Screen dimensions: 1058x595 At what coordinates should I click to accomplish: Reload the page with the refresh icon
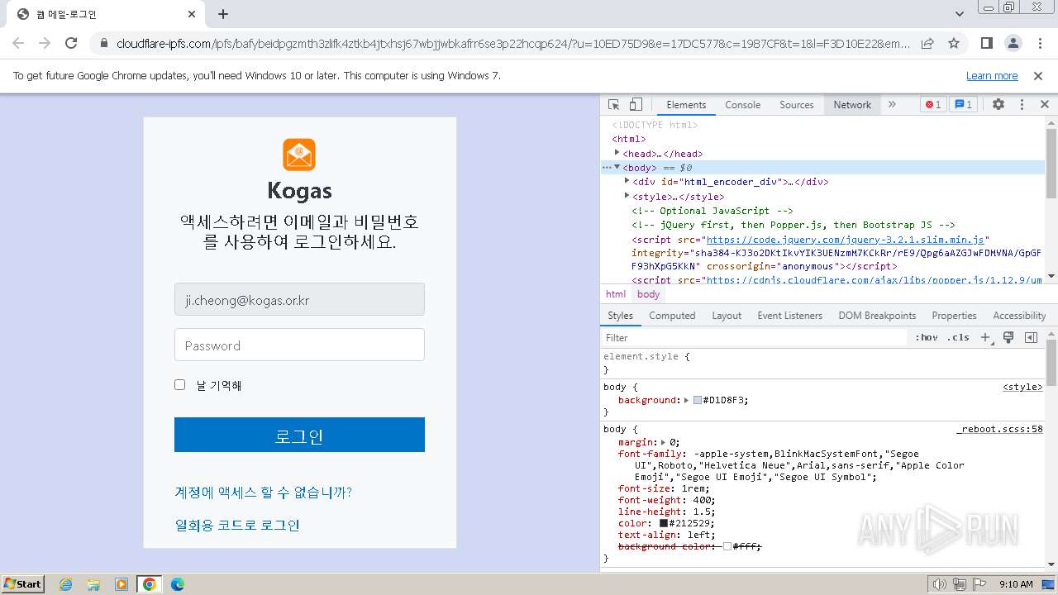tap(71, 43)
